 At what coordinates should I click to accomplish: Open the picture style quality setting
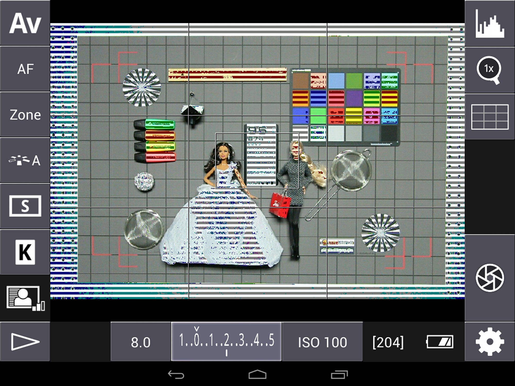point(25,298)
